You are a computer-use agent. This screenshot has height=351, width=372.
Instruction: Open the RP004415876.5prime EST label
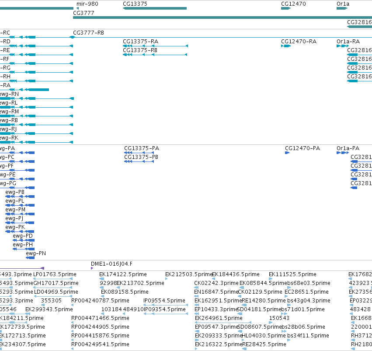[x=100, y=336]
